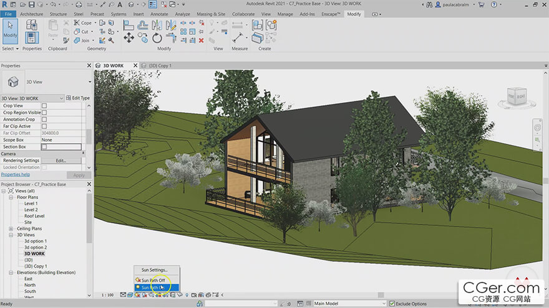The height and width of the screenshot is (308, 549).
Task: Collapse the Floor Plans tree node
Action: click(x=11, y=197)
